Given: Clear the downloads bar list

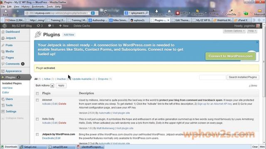Looking at the screenshot, I should 255,147.
